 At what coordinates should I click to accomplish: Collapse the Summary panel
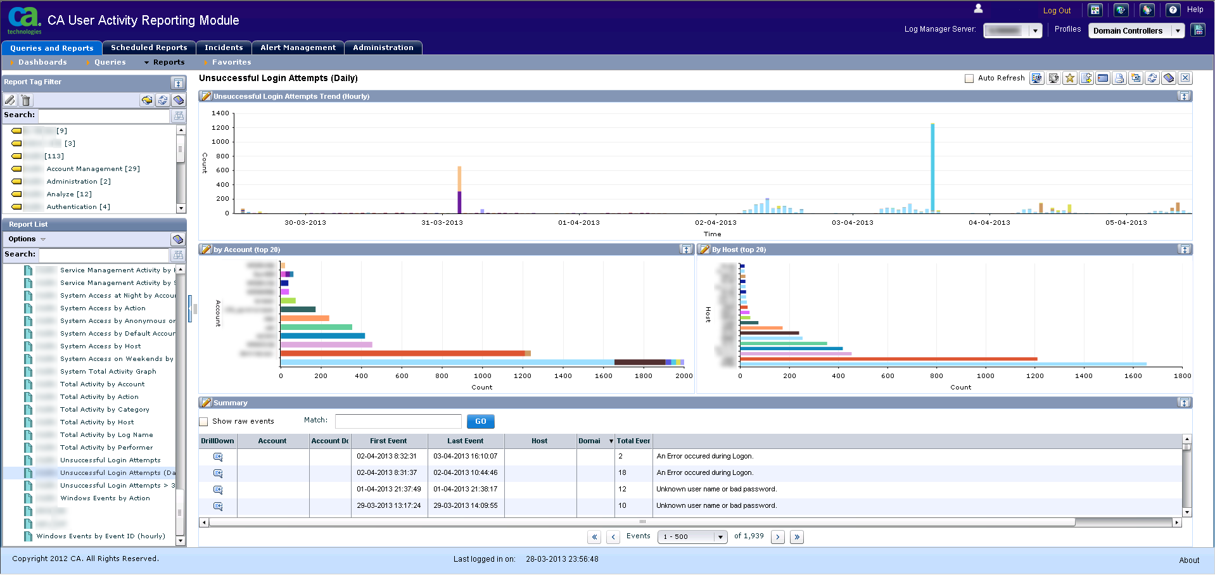click(1184, 403)
